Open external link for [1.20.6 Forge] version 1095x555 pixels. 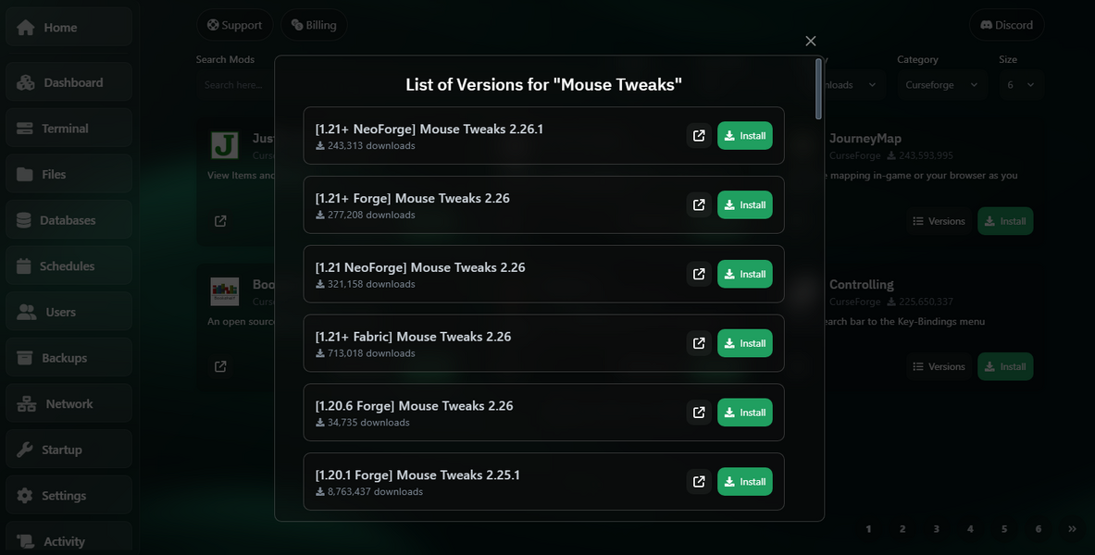(x=699, y=413)
